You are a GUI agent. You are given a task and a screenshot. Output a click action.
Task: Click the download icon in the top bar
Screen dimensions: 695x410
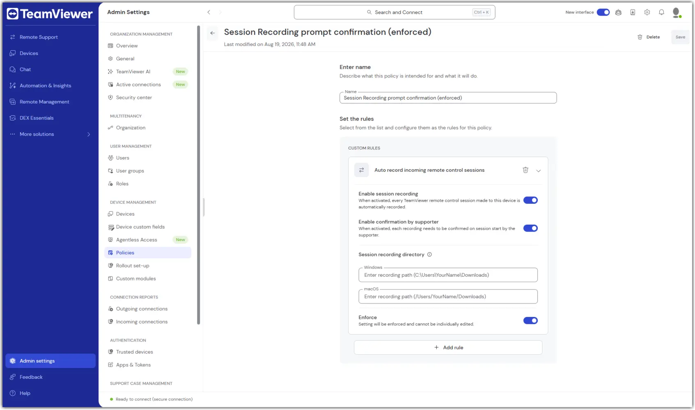click(x=633, y=12)
